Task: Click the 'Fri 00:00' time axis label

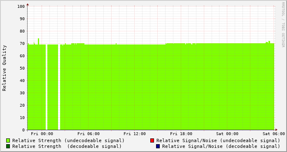Action: tap(42, 134)
